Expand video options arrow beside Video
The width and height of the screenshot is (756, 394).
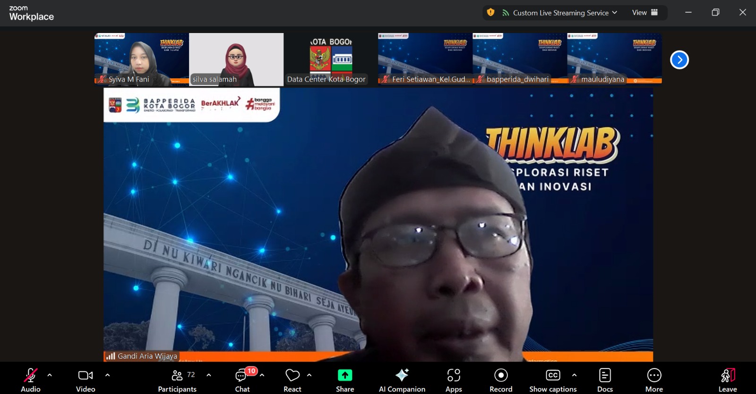point(107,375)
